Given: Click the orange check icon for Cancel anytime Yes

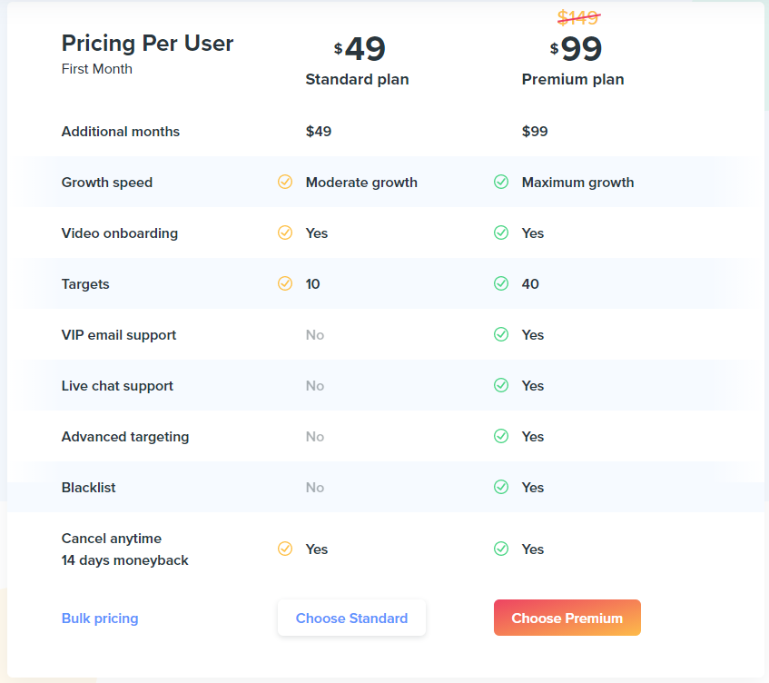Looking at the screenshot, I should click(285, 549).
